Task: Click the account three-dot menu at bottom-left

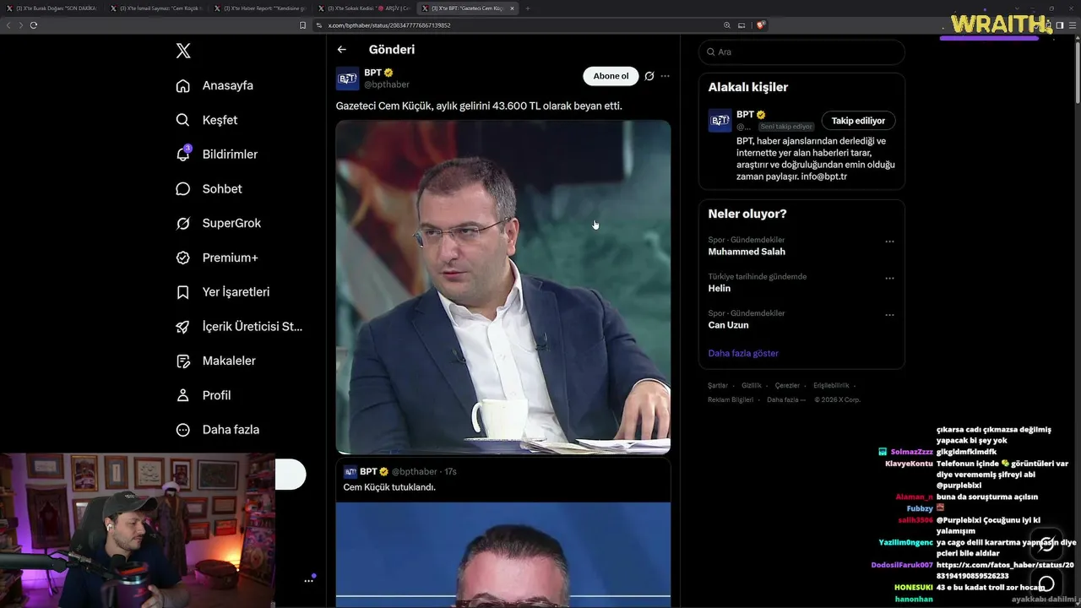Action: pyautogui.click(x=309, y=581)
